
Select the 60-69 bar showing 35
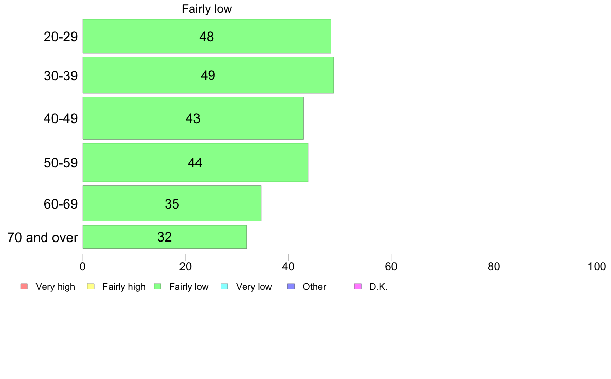coord(172,204)
